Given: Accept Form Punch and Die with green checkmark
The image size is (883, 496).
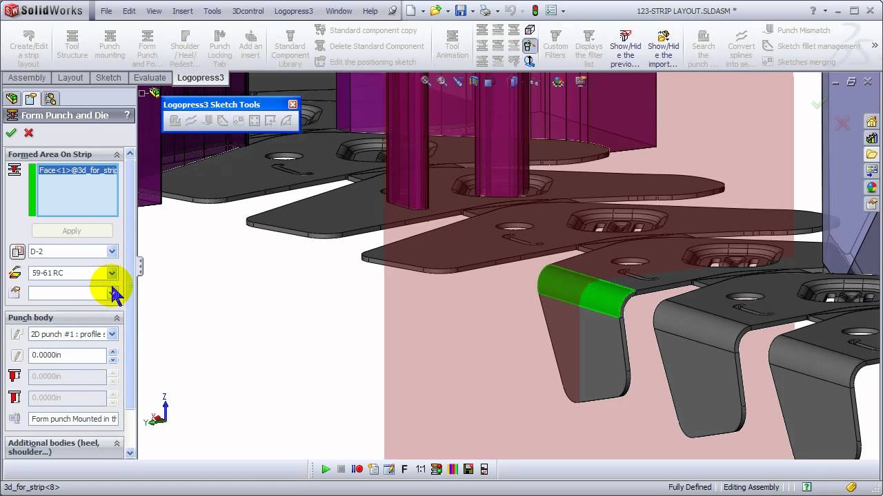Looking at the screenshot, I should click(11, 133).
